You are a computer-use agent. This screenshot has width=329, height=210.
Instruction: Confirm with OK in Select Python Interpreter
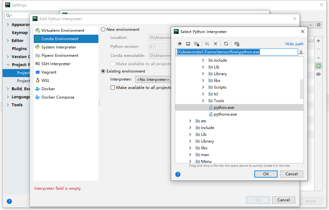(266, 174)
